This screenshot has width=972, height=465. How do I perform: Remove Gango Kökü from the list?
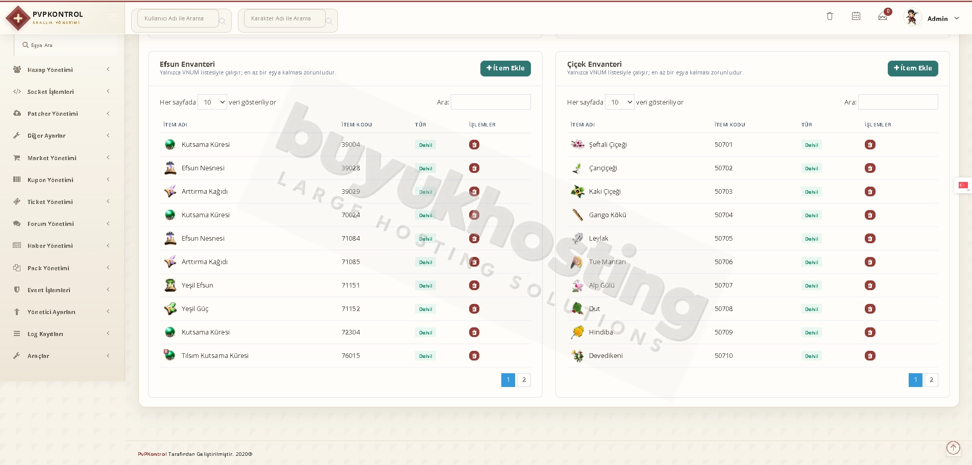coord(870,215)
